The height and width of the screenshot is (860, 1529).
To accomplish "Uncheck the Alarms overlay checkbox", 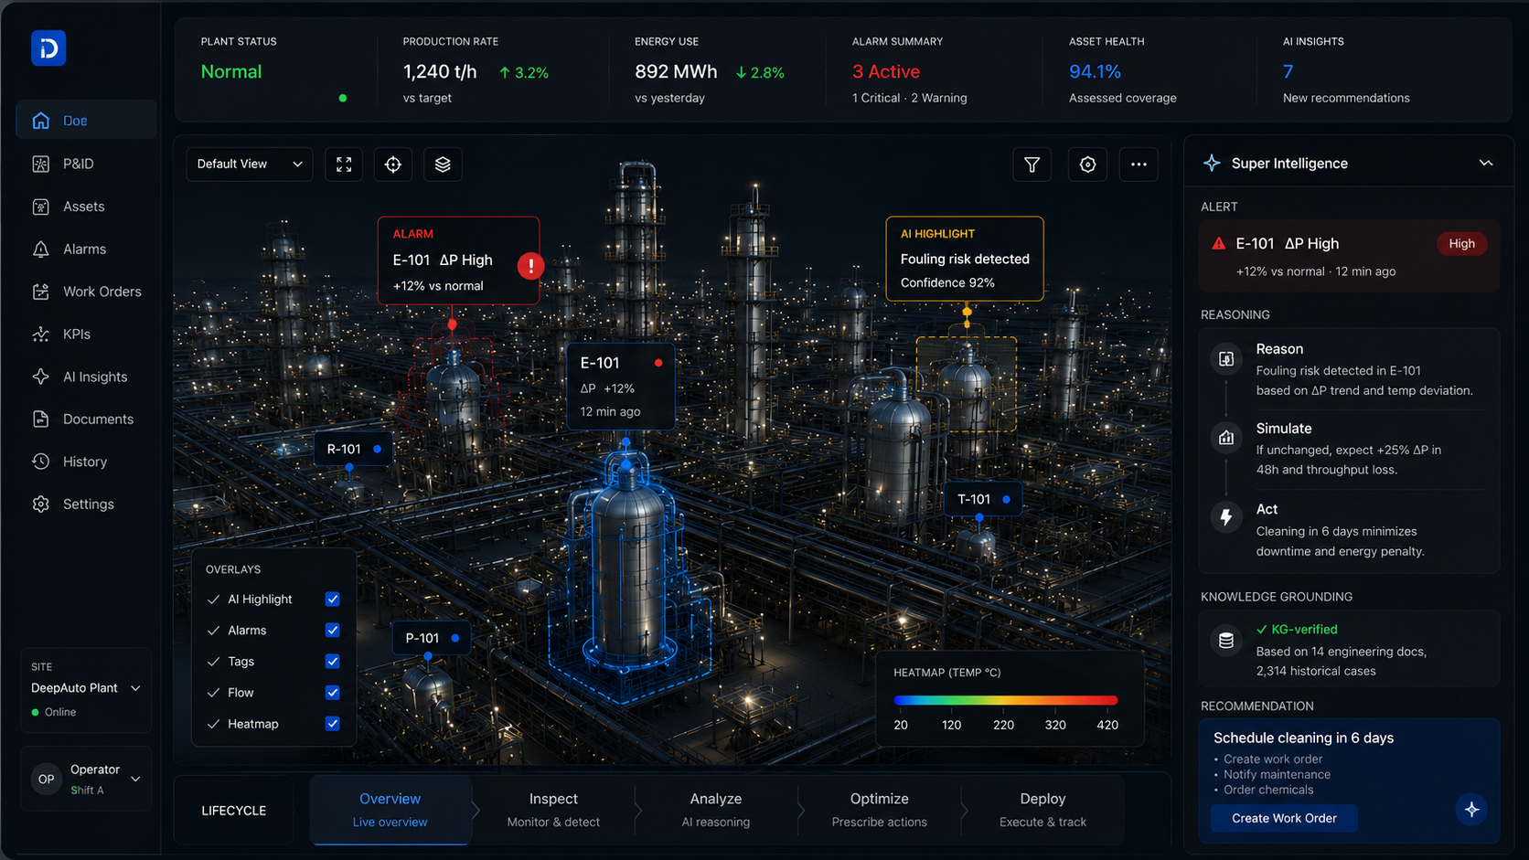I will [333, 631].
